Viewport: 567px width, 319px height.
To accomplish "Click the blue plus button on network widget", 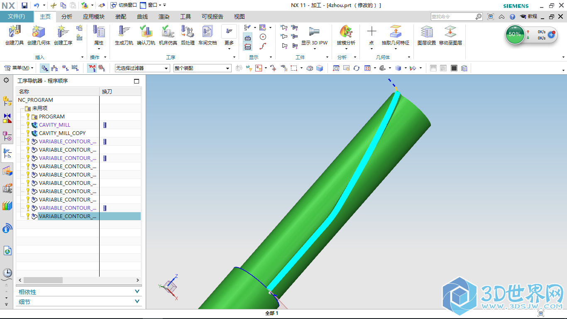I will tap(551, 35).
